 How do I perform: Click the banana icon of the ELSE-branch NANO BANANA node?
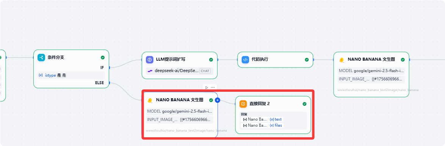coord(150,100)
